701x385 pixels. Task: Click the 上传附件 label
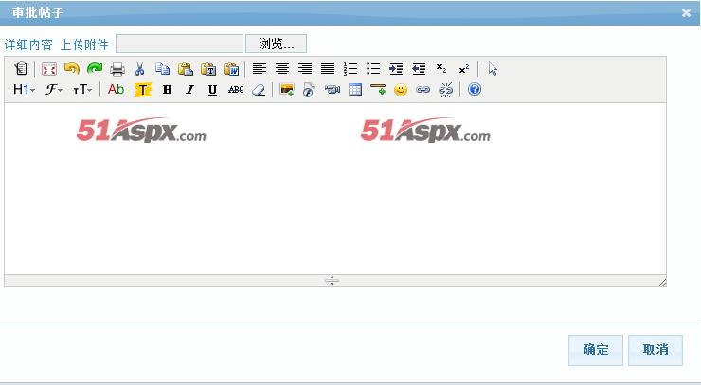[84, 44]
